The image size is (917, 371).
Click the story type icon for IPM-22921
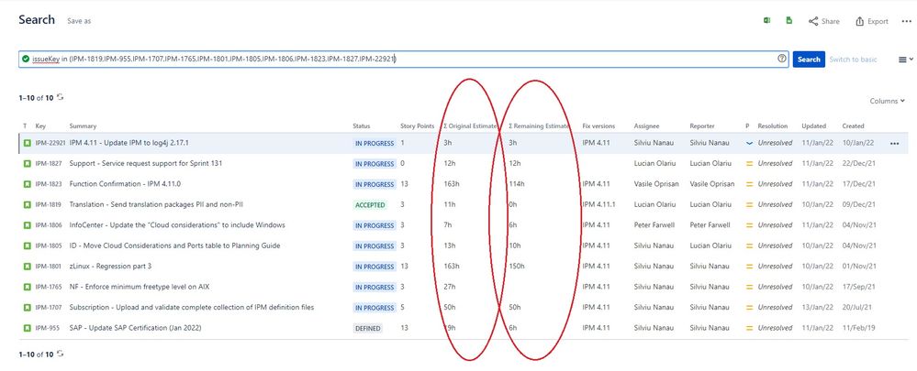pyautogui.click(x=27, y=143)
